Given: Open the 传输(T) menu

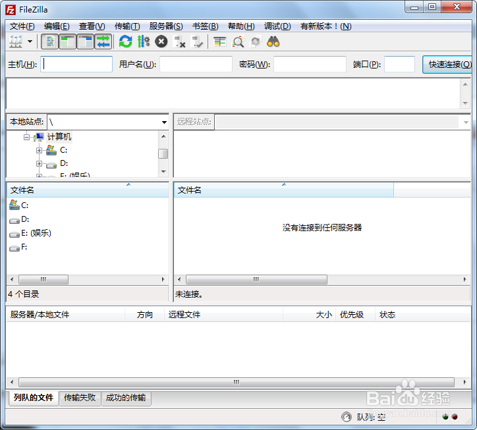Looking at the screenshot, I should click(127, 26).
